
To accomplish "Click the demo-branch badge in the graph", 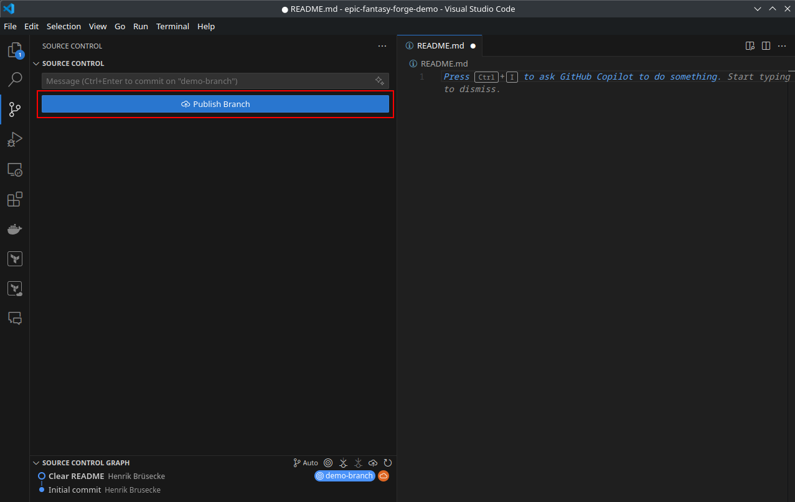I will pyautogui.click(x=345, y=476).
